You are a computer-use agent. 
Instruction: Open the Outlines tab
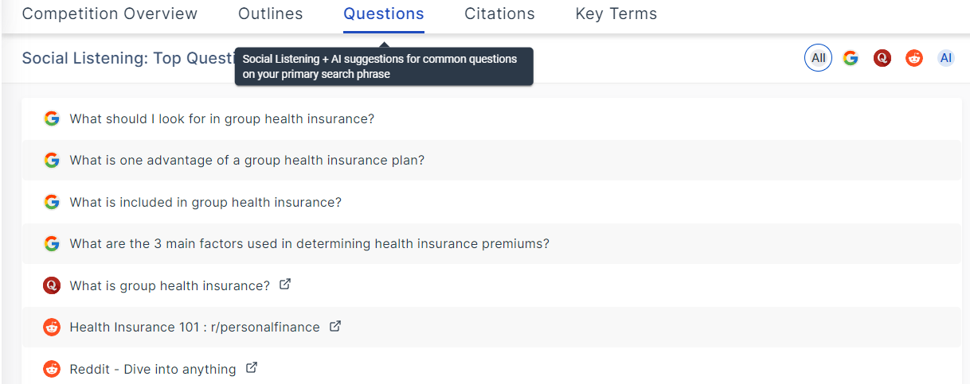click(x=271, y=14)
